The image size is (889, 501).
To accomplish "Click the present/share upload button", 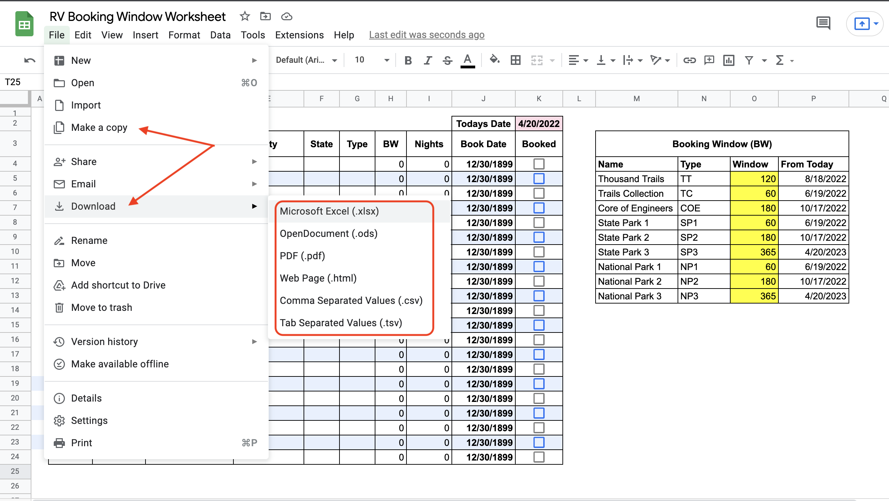I will point(862,24).
